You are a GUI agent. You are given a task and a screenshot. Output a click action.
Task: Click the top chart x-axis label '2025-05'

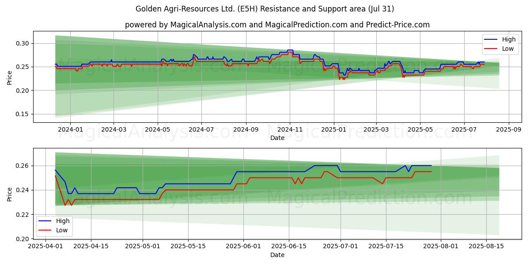pyautogui.click(x=420, y=130)
